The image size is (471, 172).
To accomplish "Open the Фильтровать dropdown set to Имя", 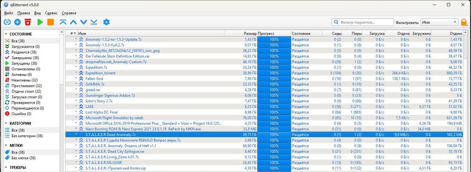I will (439, 22).
